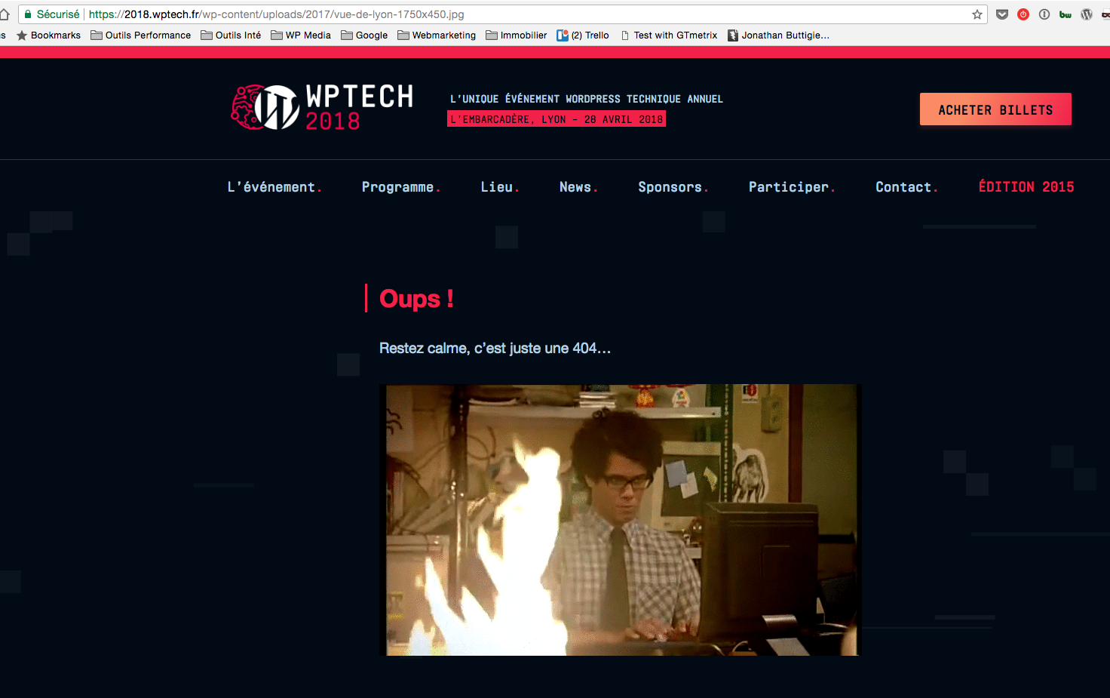1110x698 pixels.
Task: Open the Jonathan Buttigie... bookmark
Action: tap(778, 35)
